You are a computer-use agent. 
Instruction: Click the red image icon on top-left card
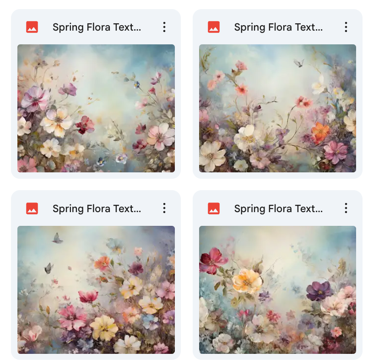point(32,27)
